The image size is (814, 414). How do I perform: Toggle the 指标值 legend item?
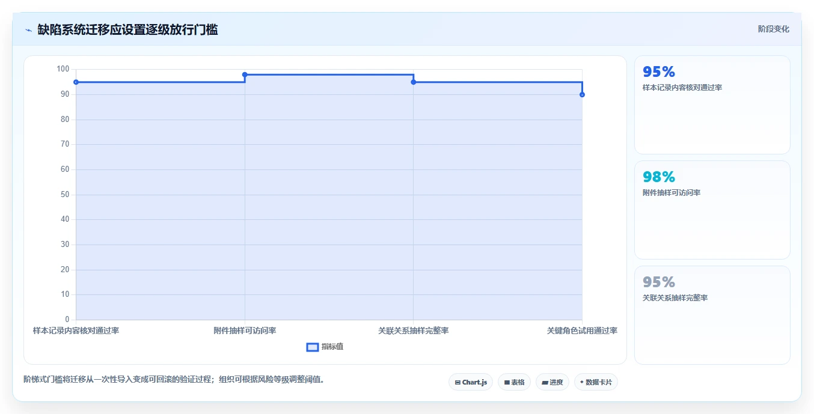coord(325,347)
